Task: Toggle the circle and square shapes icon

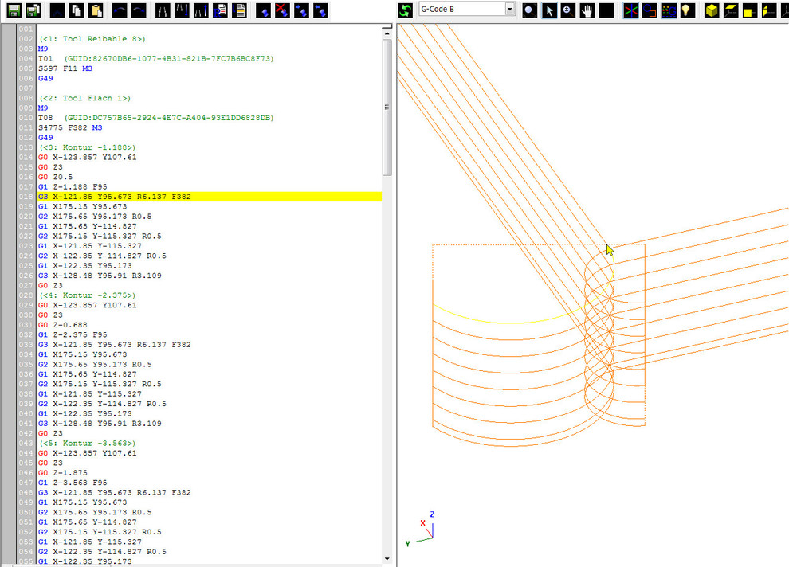Action: click(x=650, y=10)
